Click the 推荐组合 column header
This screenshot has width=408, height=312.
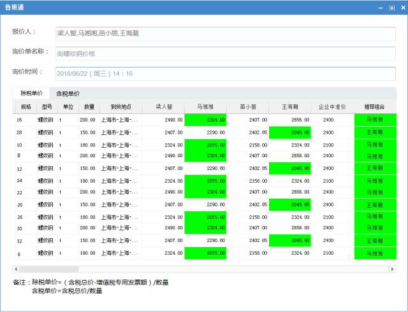coord(374,106)
